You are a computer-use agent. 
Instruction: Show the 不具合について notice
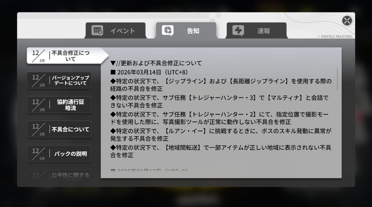[70, 129]
